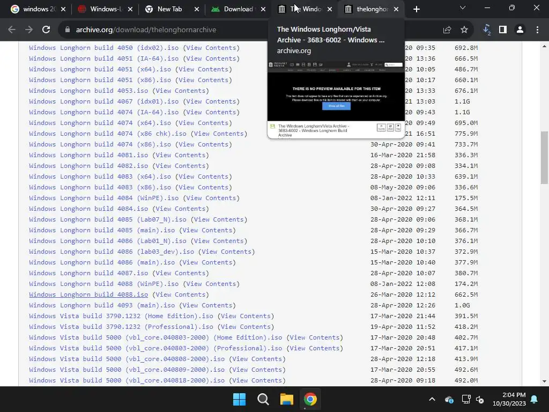Open File Explorer from taskbar

coord(286,399)
